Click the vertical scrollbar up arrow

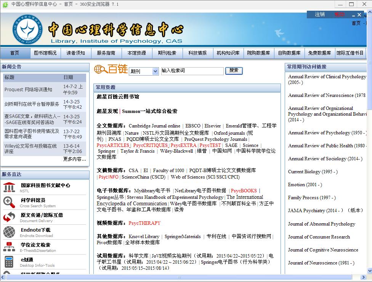[370, 12]
